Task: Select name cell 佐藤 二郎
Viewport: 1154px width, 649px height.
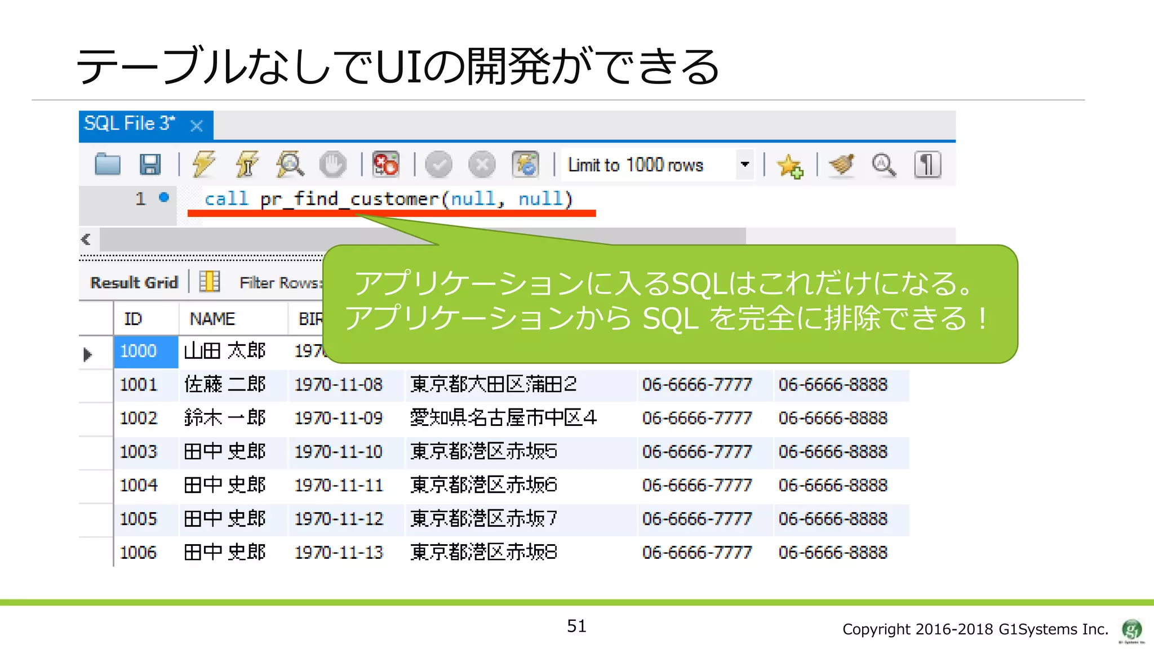Action: coord(233,385)
